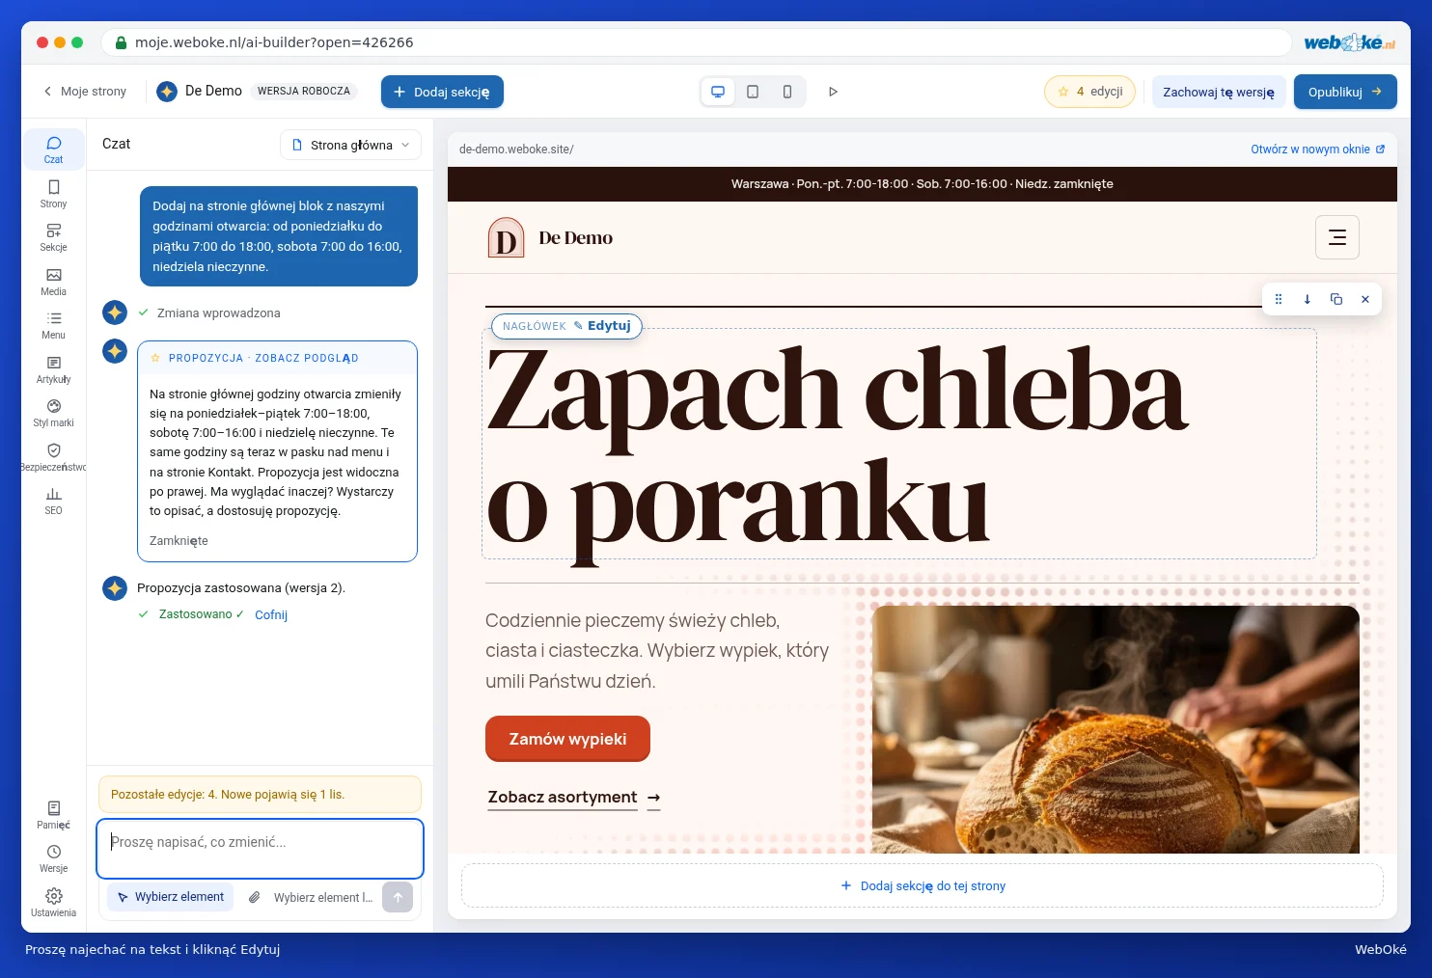Open the Media sidebar panel
1432x978 pixels.
point(53,282)
